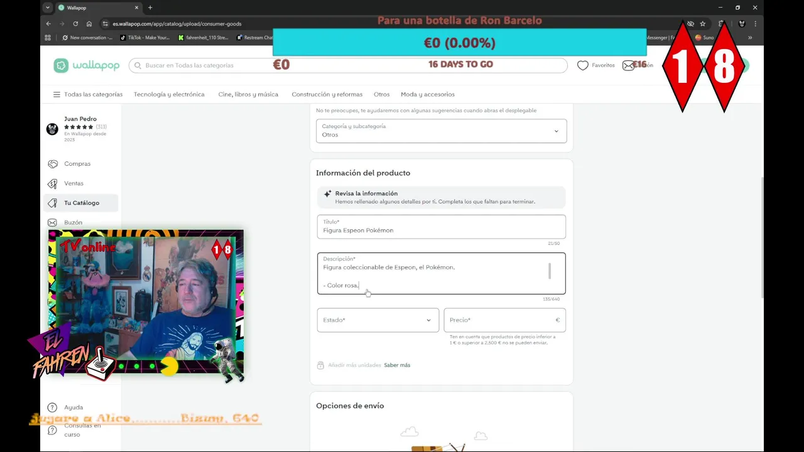This screenshot has width=804, height=452.
Task: Go to Buzón in sidebar
Action: (73, 222)
